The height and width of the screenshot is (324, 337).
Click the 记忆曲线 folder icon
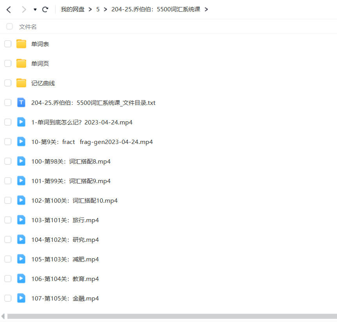[21, 83]
